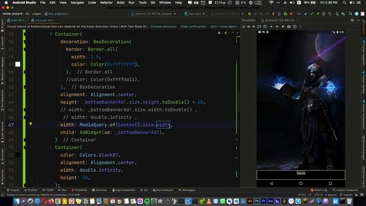Viewport: 366px width, 206px height.
Task: Take an emulator screenshot with camera icon
Action: pos(289,27)
